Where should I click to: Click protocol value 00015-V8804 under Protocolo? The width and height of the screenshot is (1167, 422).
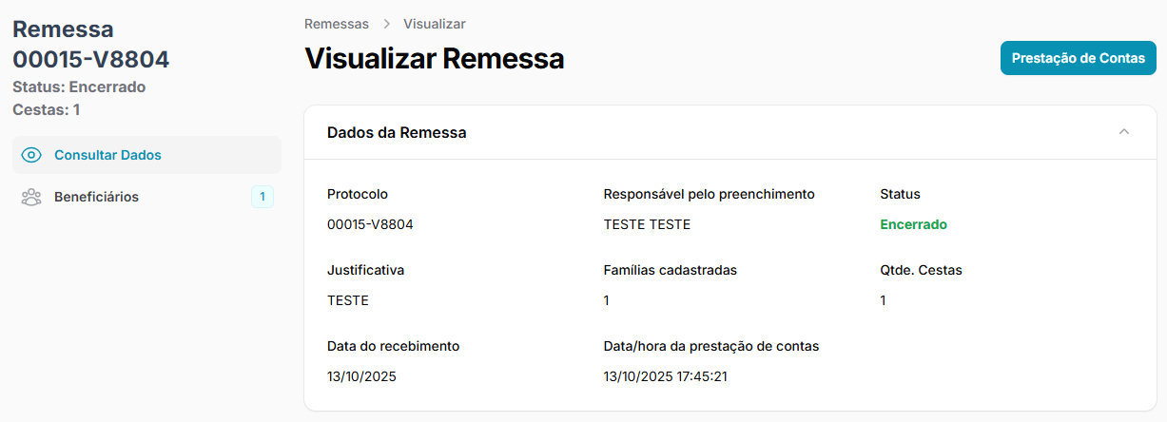[370, 225]
